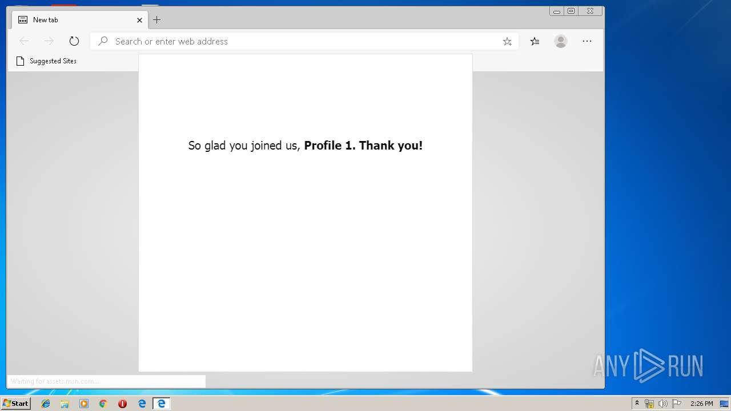Launch media player from taskbar

coord(84,404)
